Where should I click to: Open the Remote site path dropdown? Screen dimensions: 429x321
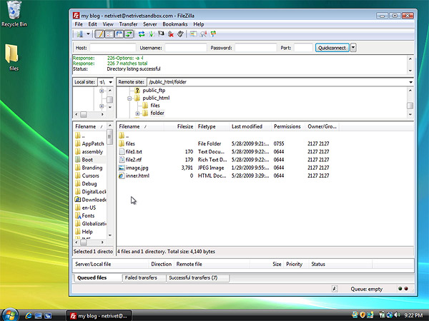coord(410,82)
